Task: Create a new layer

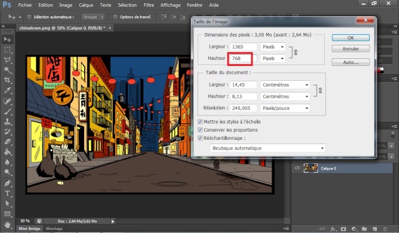Action: [375, 229]
